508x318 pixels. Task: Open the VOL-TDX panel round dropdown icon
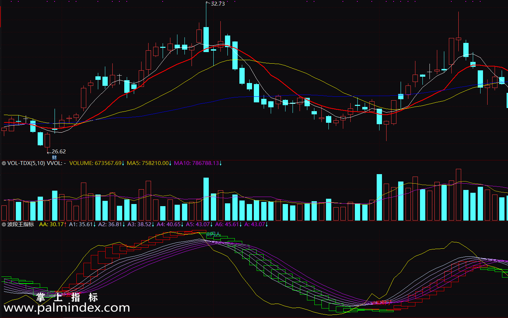click(4, 163)
